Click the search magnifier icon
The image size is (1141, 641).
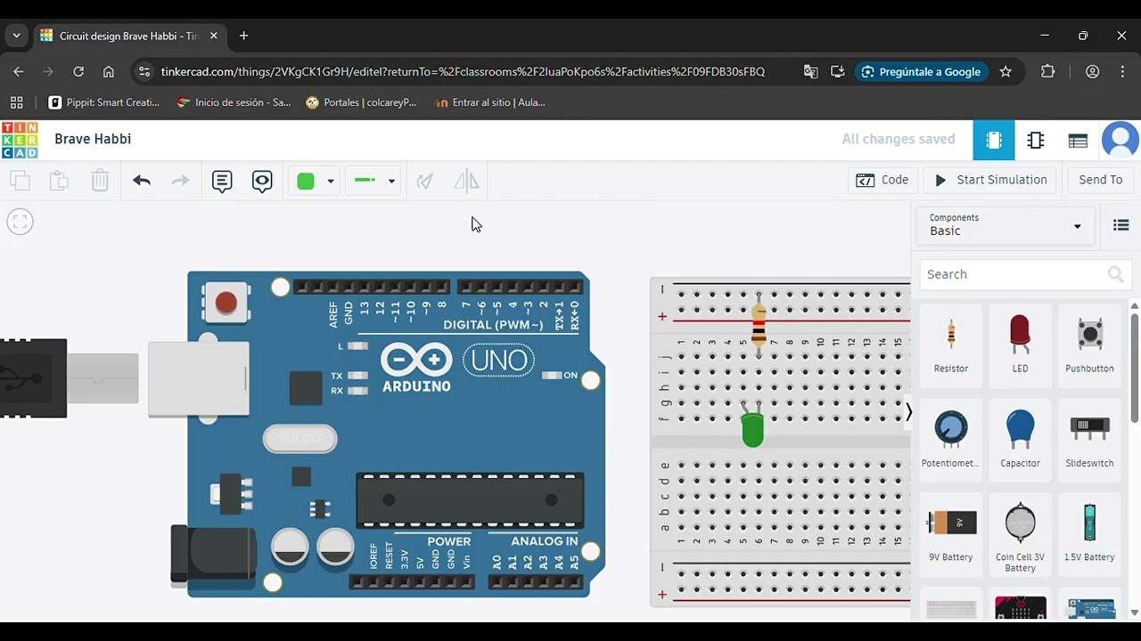coord(1116,274)
